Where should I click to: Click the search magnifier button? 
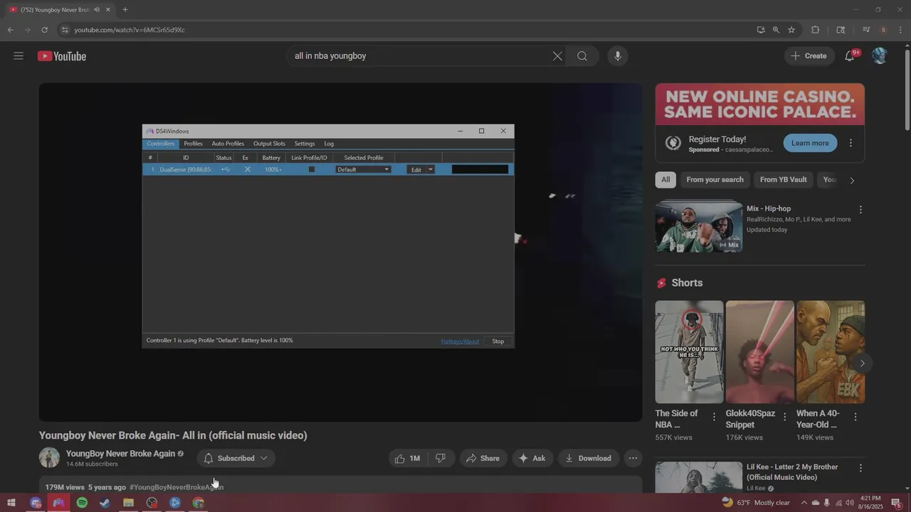tap(582, 56)
